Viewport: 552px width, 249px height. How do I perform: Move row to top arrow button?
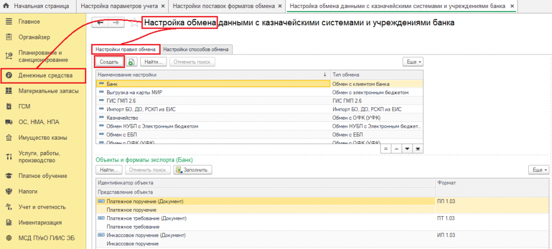(386, 149)
